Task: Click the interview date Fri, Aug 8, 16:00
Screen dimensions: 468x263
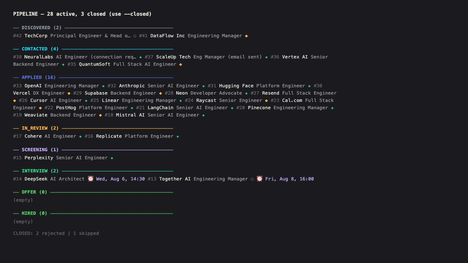Action: [290, 179]
